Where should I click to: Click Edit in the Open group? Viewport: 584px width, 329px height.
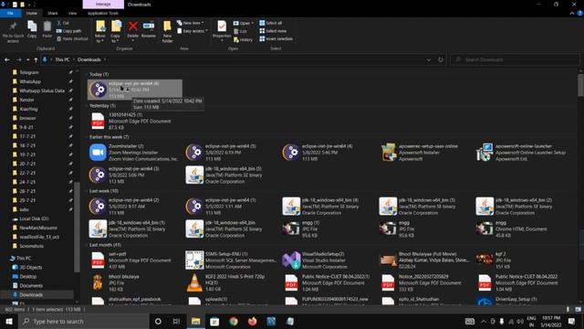pyautogui.click(x=241, y=31)
